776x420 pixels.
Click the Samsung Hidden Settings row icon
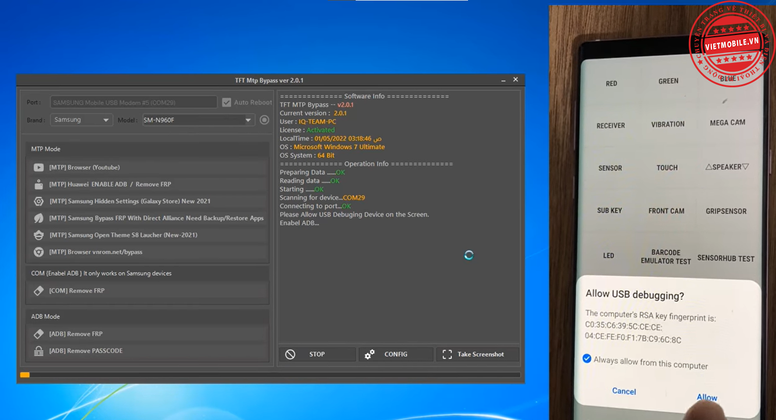38,202
